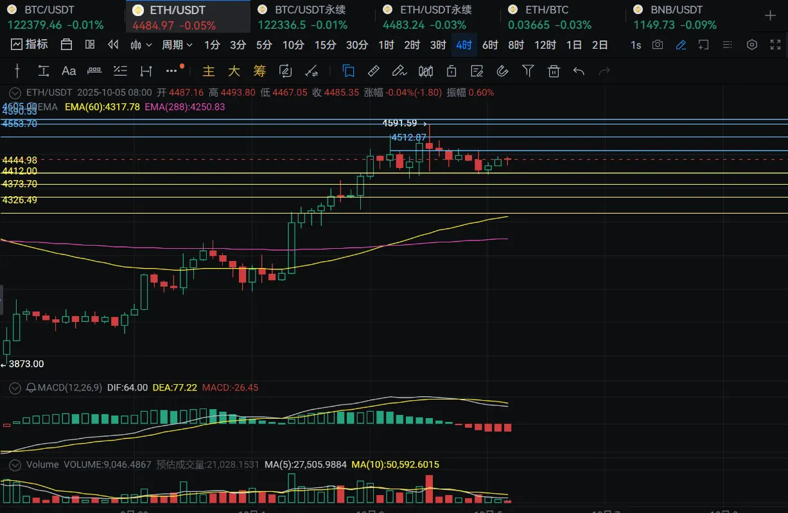Select the 1分 timeframe
This screenshot has height=513, width=788.
click(x=212, y=45)
